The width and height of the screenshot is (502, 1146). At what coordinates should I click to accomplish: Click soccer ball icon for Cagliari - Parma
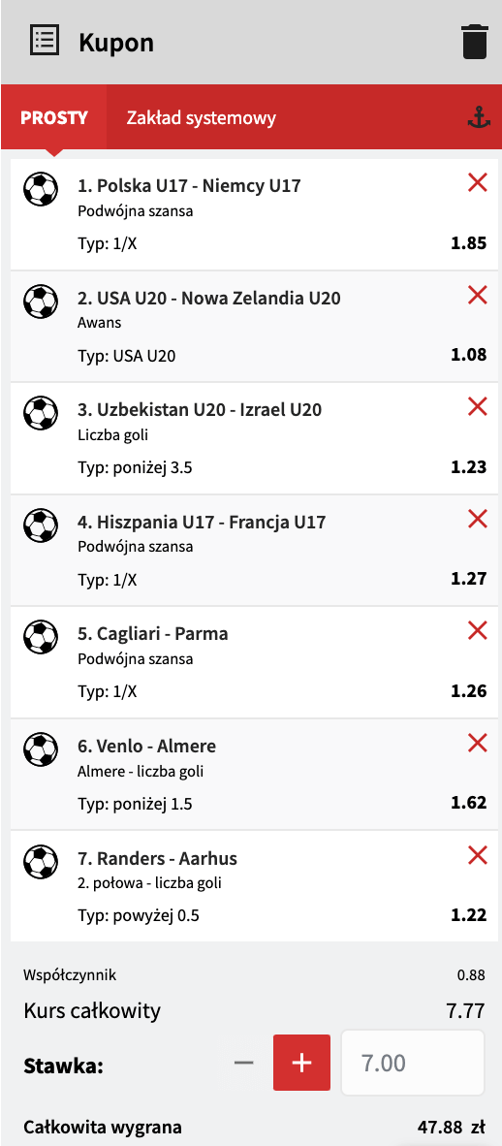pyautogui.click(x=38, y=635)
